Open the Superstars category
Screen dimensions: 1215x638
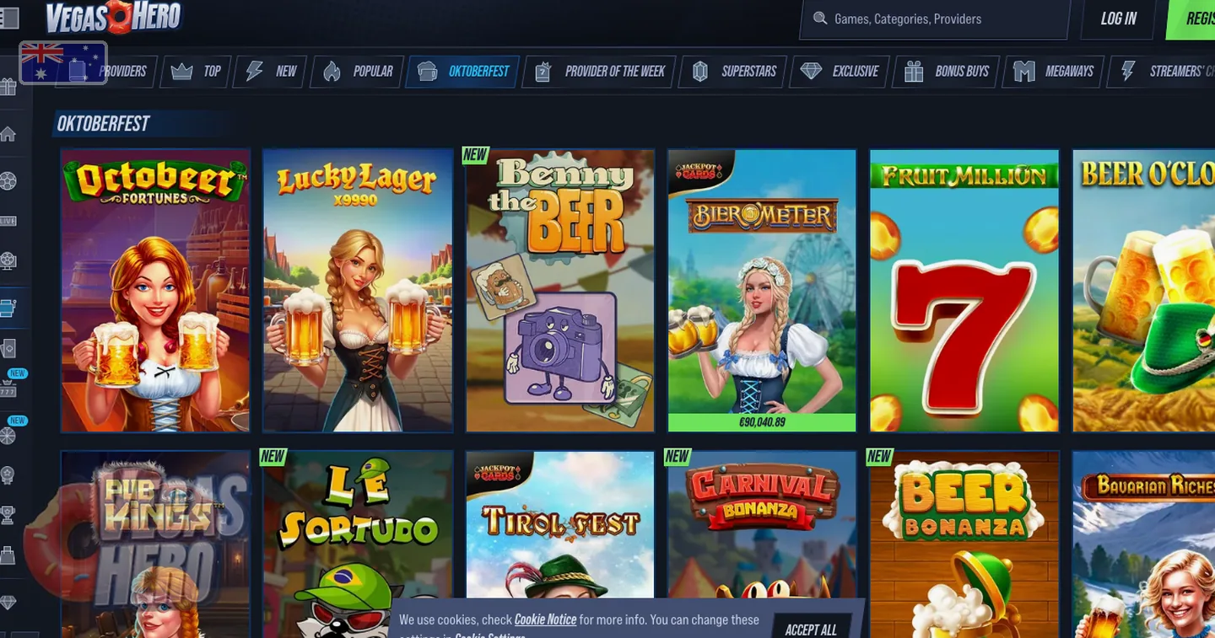click(733, 72)
